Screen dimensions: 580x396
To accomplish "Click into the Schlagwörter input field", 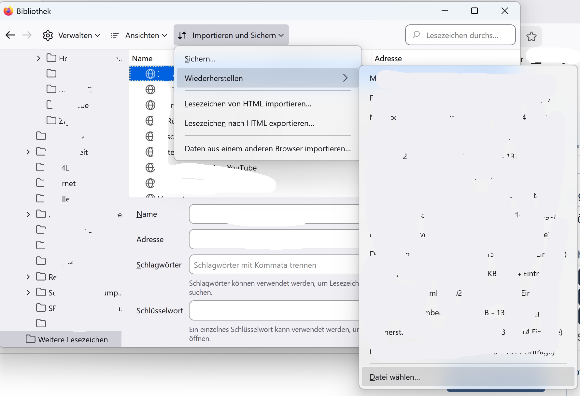I will (x=274, y=265).
